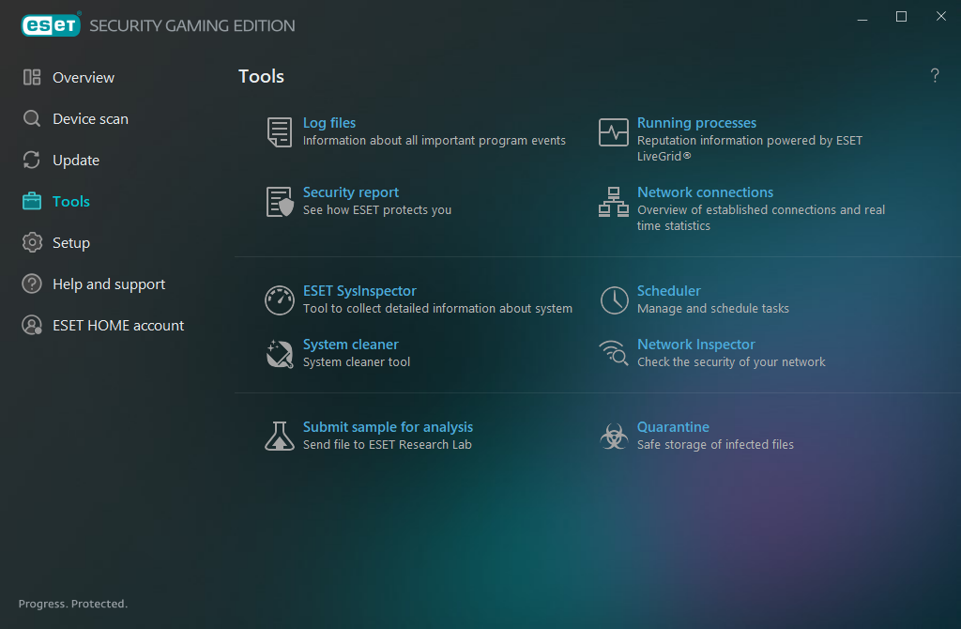Open the Setup section
This screenshot has width=961, height=629.
tap(71, 243)
